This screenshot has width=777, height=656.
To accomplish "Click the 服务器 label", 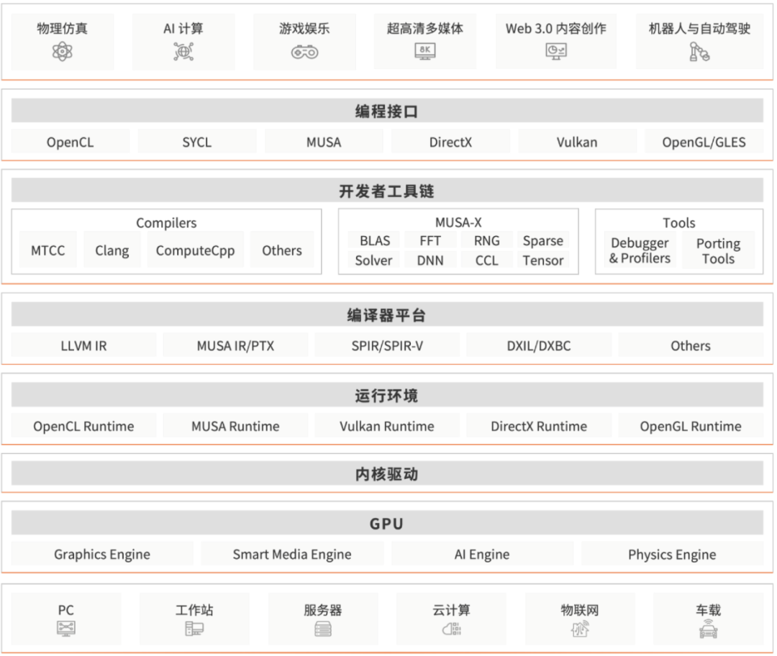I will tap(323, 609).
